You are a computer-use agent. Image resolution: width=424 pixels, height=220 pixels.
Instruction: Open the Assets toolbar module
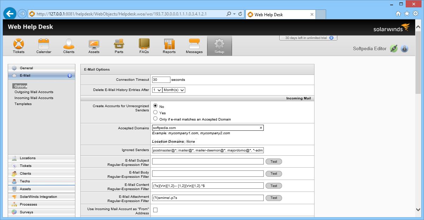coord(94,46)
